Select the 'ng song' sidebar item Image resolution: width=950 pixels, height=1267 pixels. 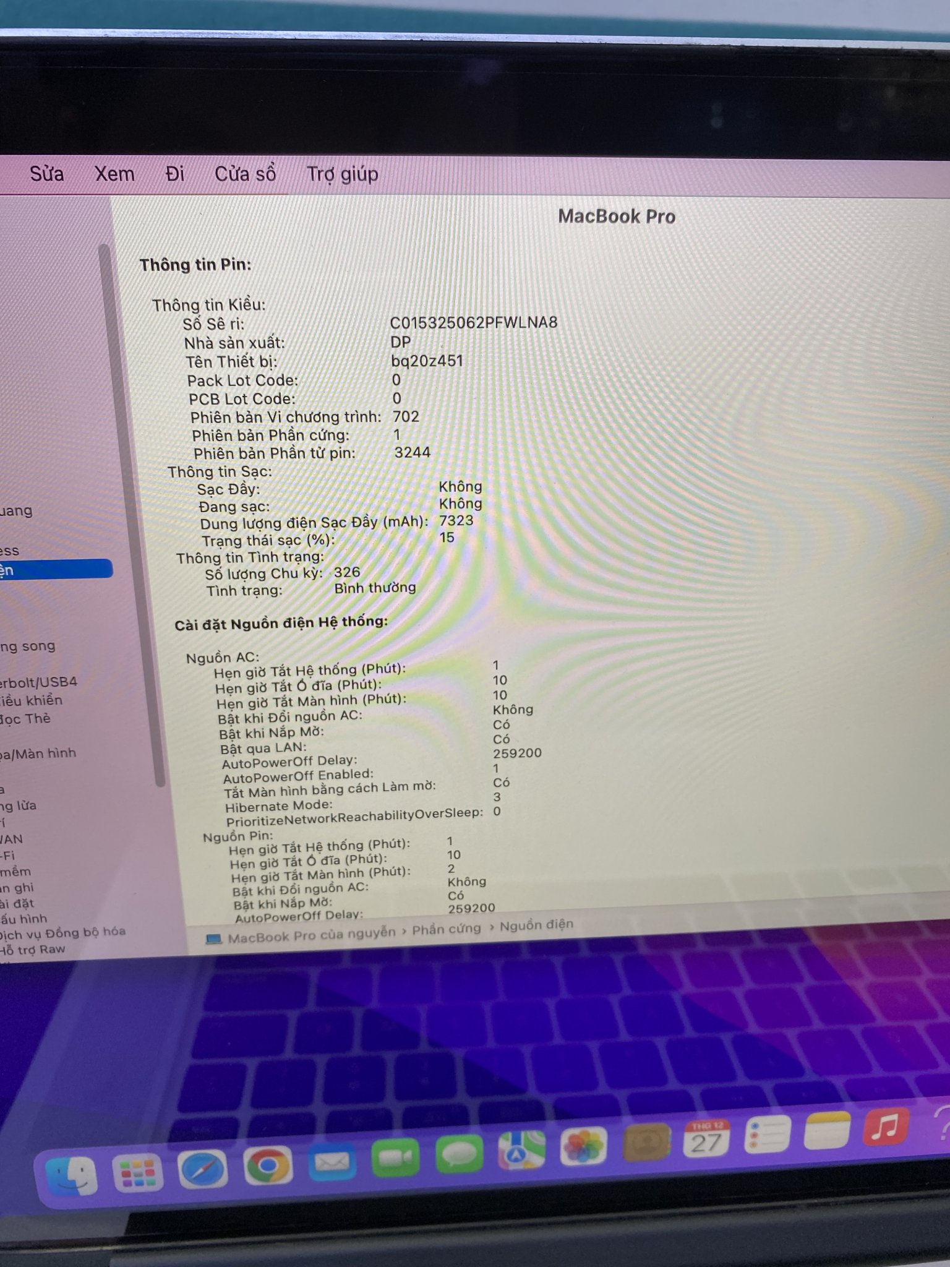click(x=27, y=646)
